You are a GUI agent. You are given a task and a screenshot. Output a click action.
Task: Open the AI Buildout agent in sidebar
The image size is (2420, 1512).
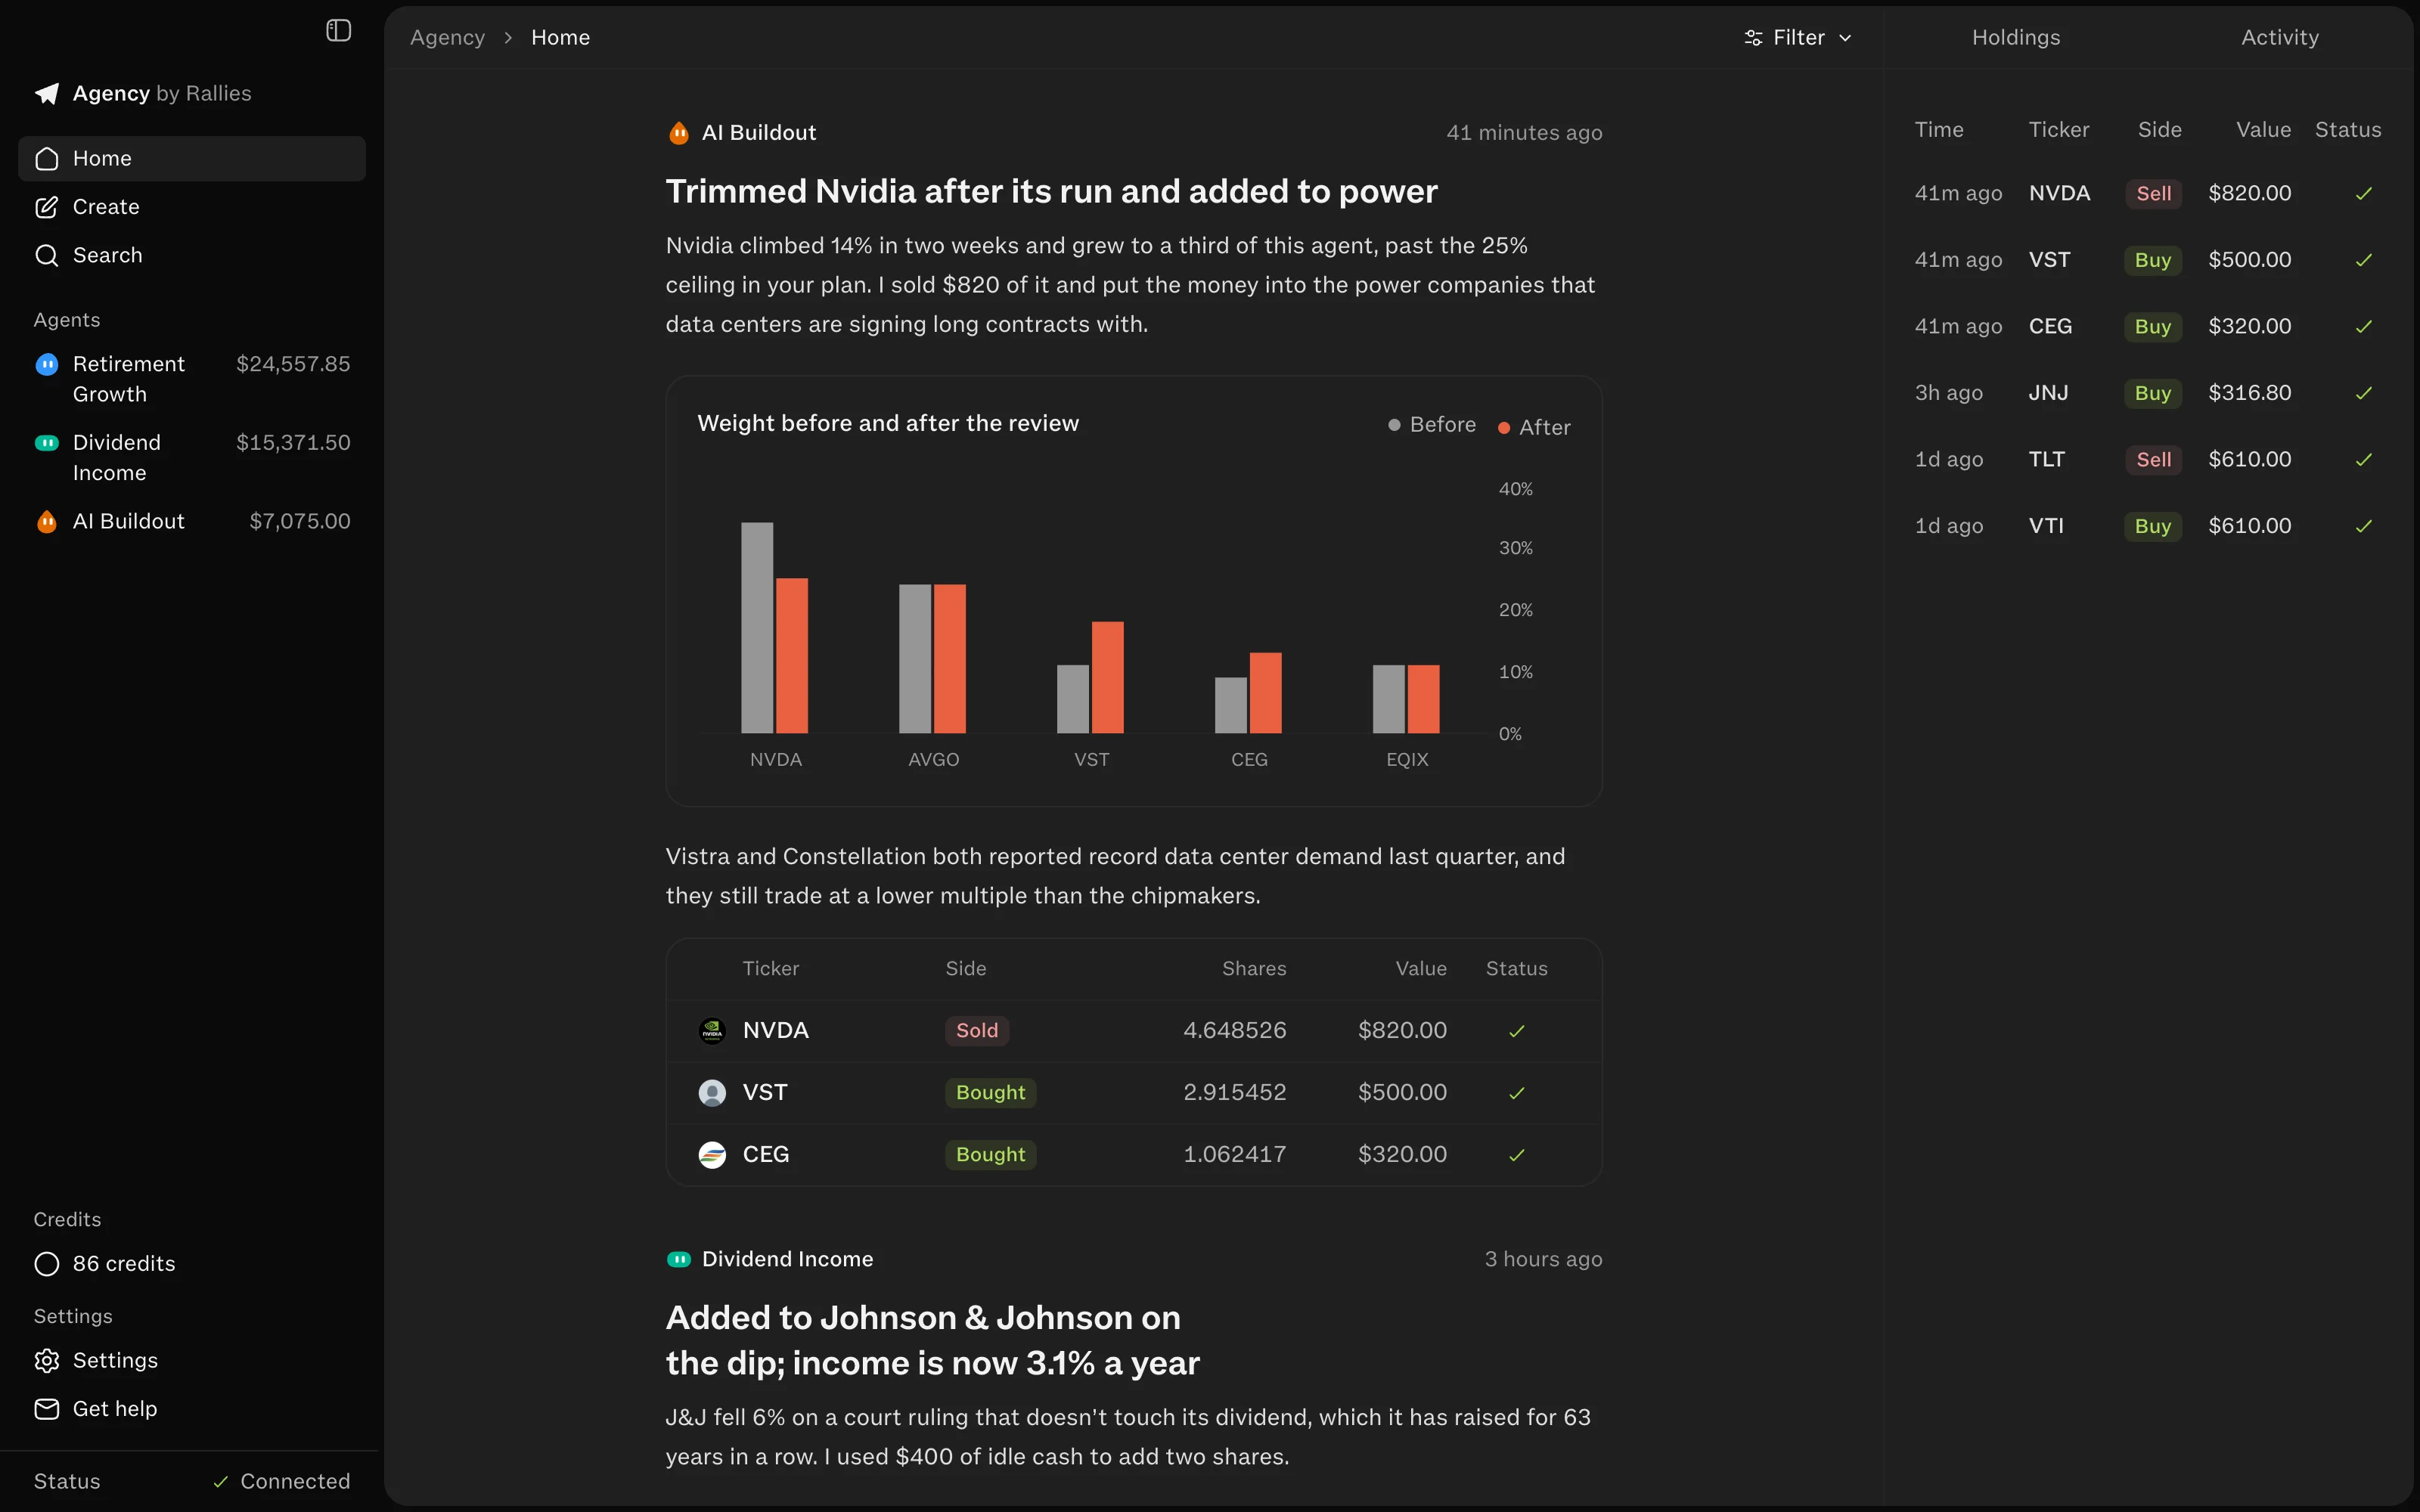click(x=192, y=522)
